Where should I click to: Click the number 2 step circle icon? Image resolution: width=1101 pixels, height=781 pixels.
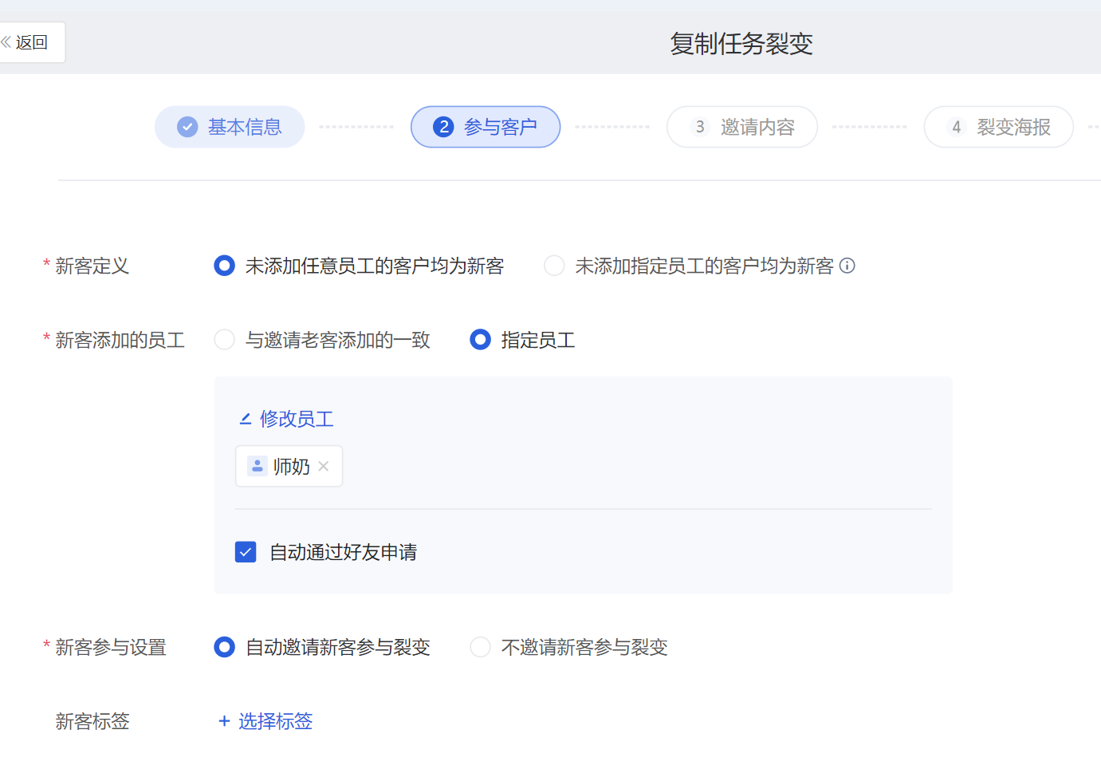(443, 127)
